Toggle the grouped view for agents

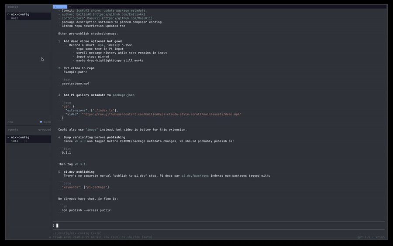click(45, 130)
